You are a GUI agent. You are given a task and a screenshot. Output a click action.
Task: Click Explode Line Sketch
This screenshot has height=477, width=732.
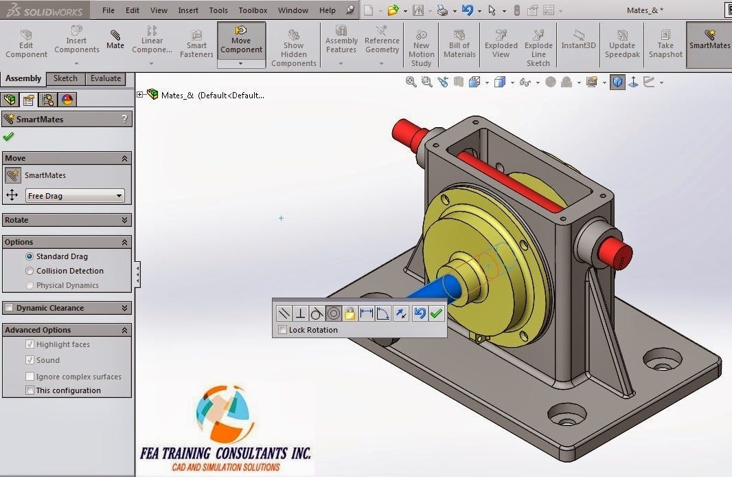click(x=538, y=48)
